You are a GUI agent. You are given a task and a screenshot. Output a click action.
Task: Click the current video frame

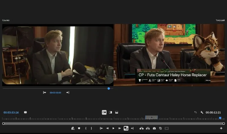169,55
